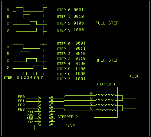Click step number 0 on the waveform axis
Image resolution: width=151 pixels, height=137 pixels.
click(x=18, y=78)
